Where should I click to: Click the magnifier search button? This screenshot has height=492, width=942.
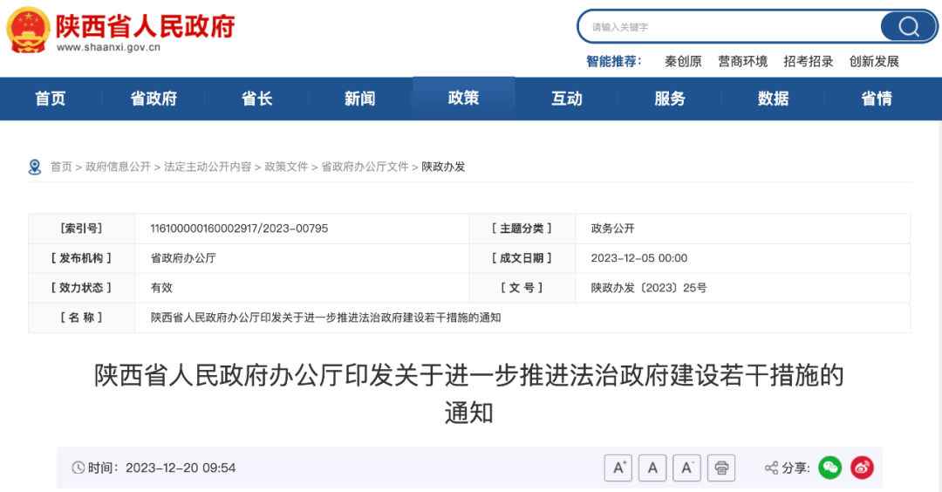pos(908,27)
